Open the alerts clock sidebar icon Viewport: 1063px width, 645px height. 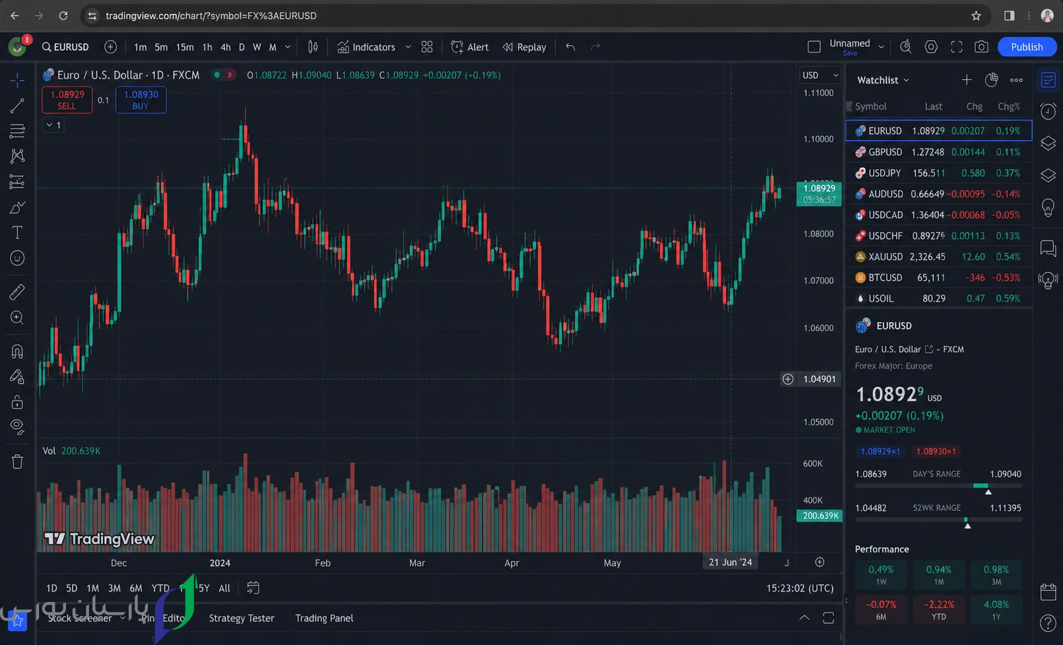pyautogui.click(x=1048, y=112)
